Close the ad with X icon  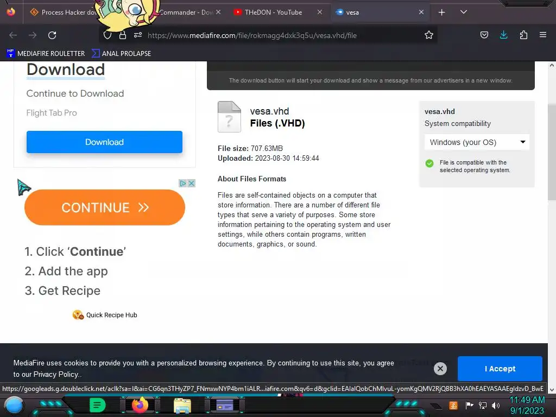coord(192,184)
